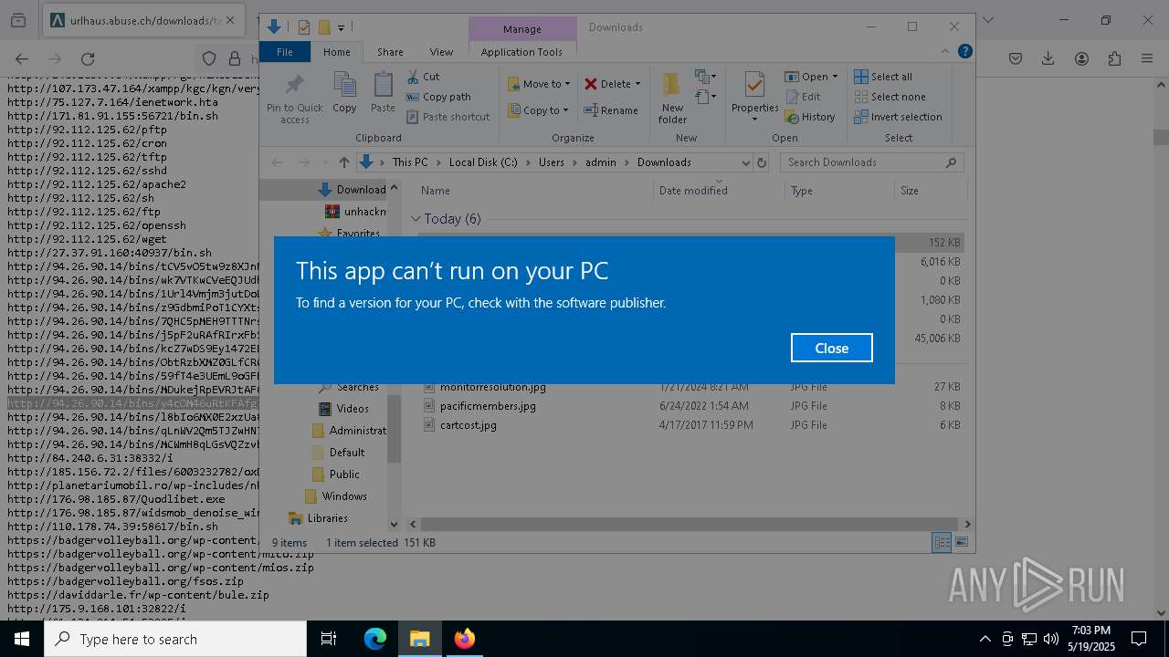This screenshot has width=1169, height=657.
Task: Switch to the Share ribbon tab
Action: click(x=390, y=52)
